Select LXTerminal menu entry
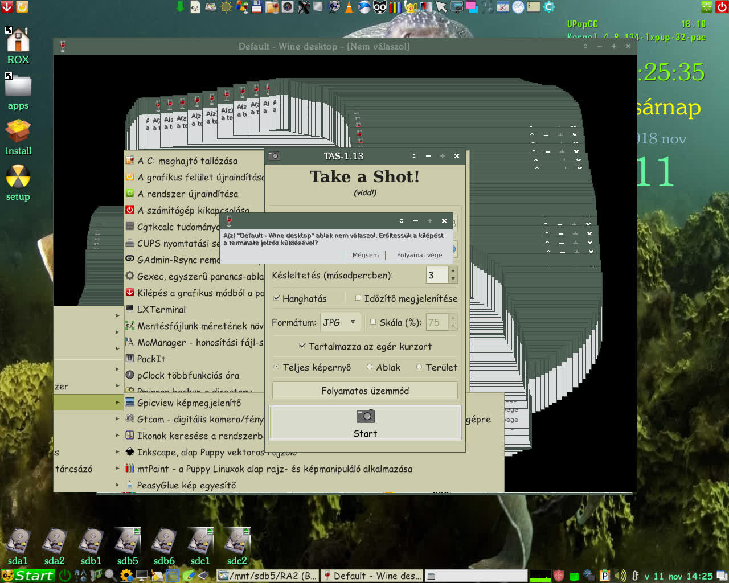Image resolution: width=729 pixels, height=583 pixels. 194,309
